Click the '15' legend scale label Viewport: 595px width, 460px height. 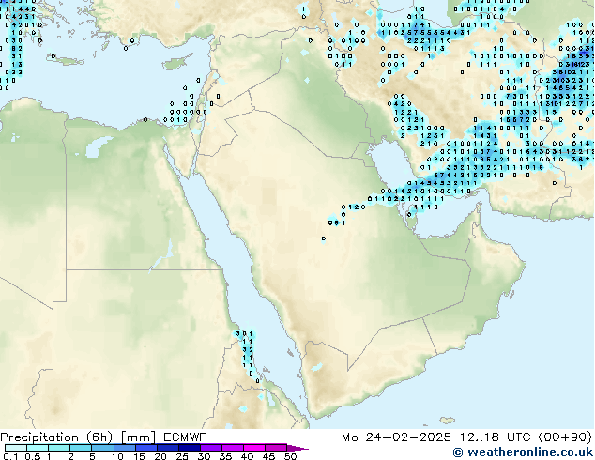click(139, 456)
